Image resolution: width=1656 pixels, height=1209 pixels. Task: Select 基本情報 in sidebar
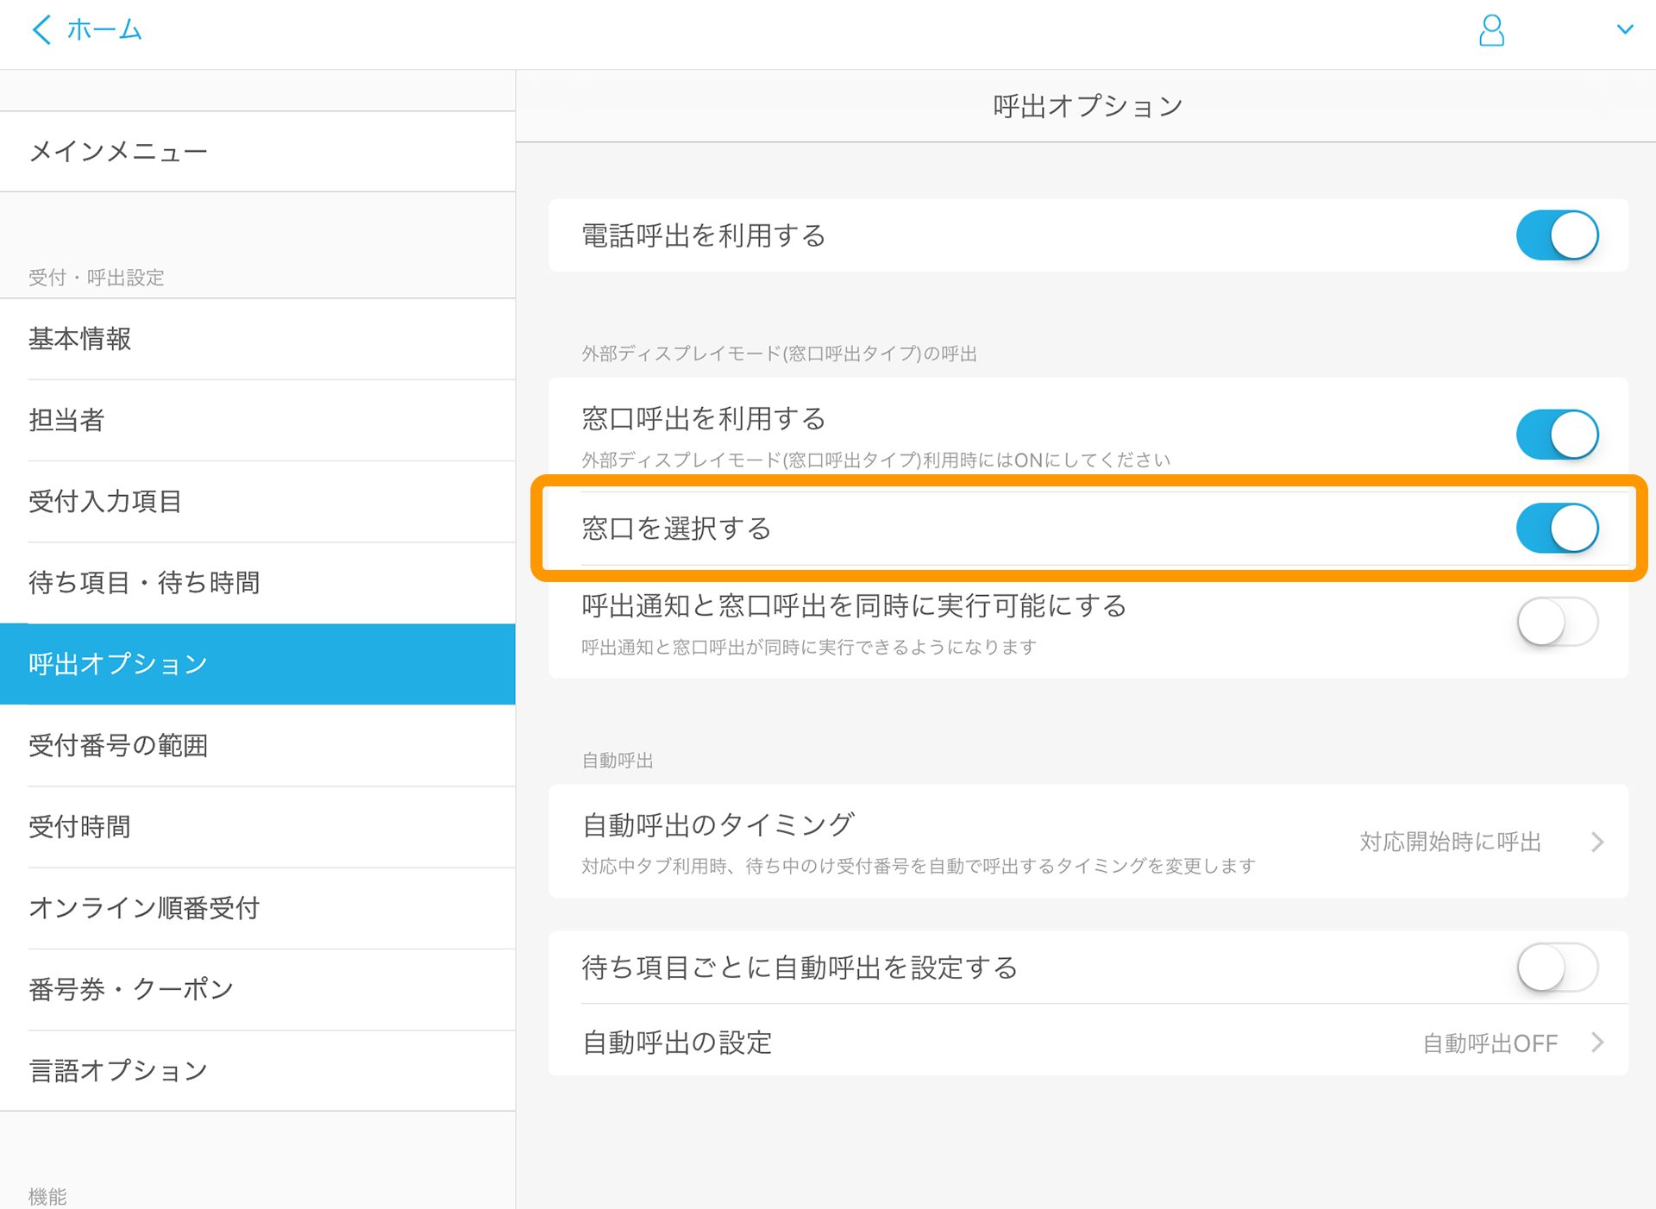[258, 339]
